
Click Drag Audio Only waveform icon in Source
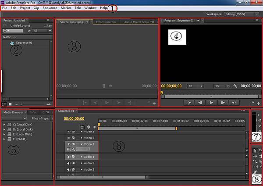(110, 86)
